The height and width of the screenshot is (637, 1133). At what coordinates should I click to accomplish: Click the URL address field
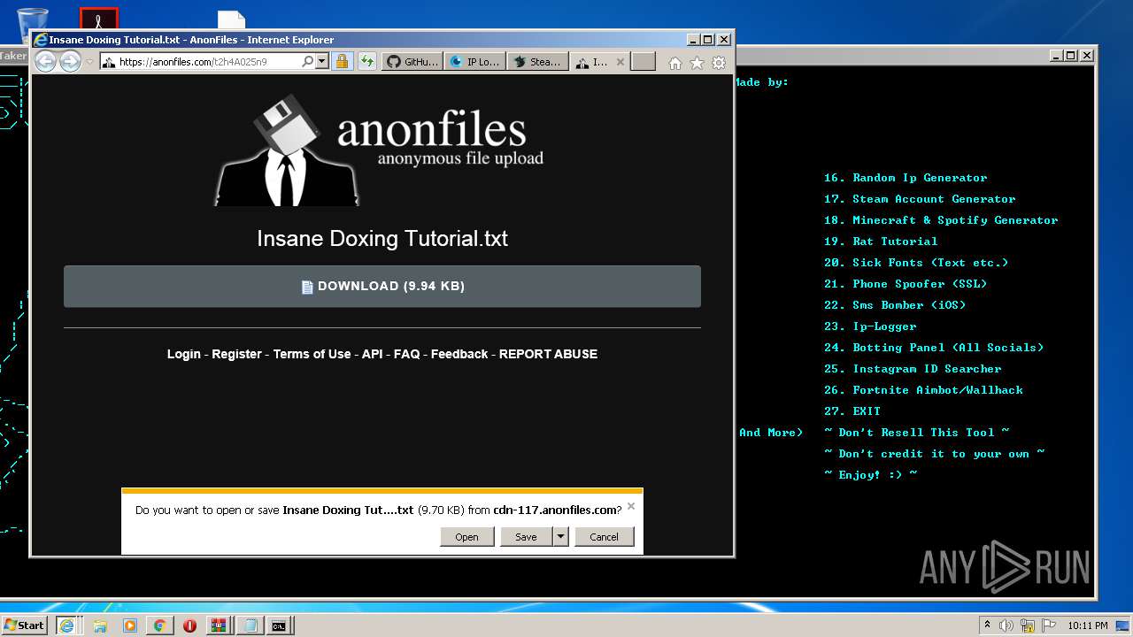tap(208, 62)
